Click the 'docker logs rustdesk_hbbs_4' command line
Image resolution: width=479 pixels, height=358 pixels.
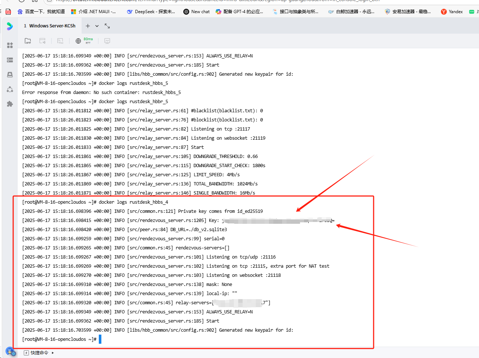pyautogui.click(x=95, y=202)
